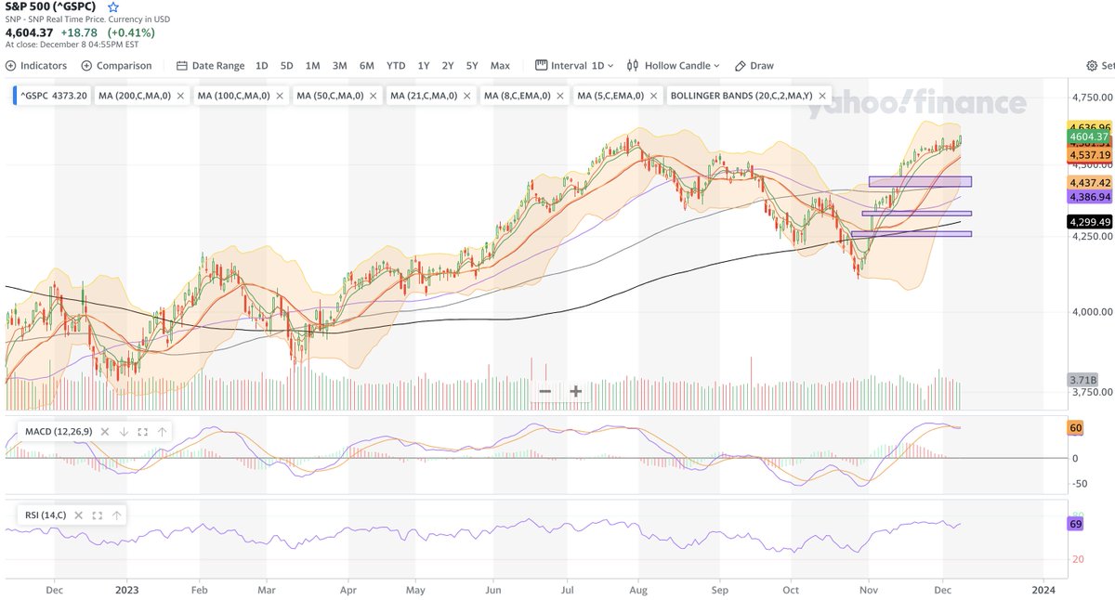
Task: Activate the Draw tool
Action: (754, 66)
